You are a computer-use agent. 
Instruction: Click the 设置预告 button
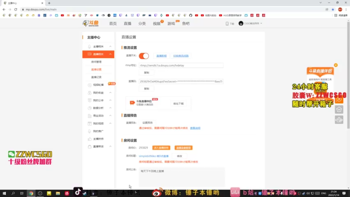(147, 123)
